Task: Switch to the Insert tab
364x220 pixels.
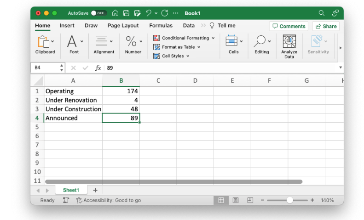Action: [x=67, y=26]
